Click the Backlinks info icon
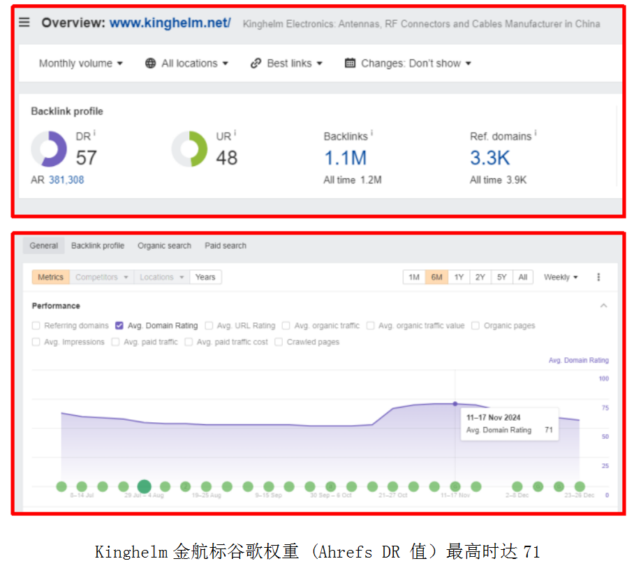The width and height of the screenshot is (641, 575). coord(371,133)
